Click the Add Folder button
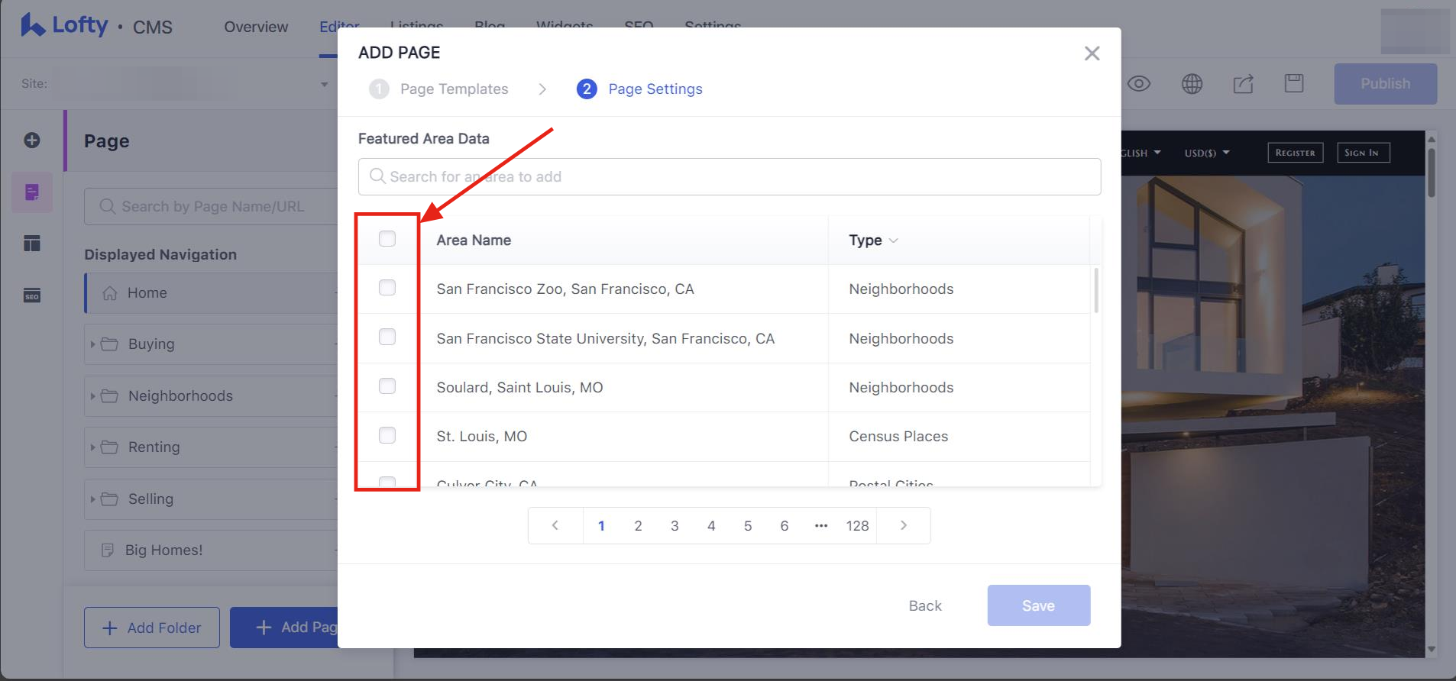The image size is (1456, 681). point(152,628)
